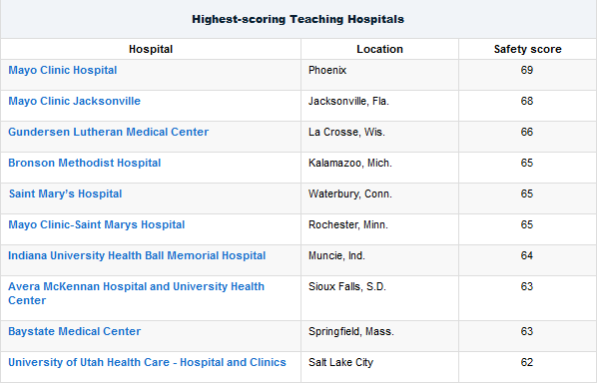This screenshot has width=597, height=383.
Task: Open the Baystate Medical Center link
Action: (x=74, y=332)
